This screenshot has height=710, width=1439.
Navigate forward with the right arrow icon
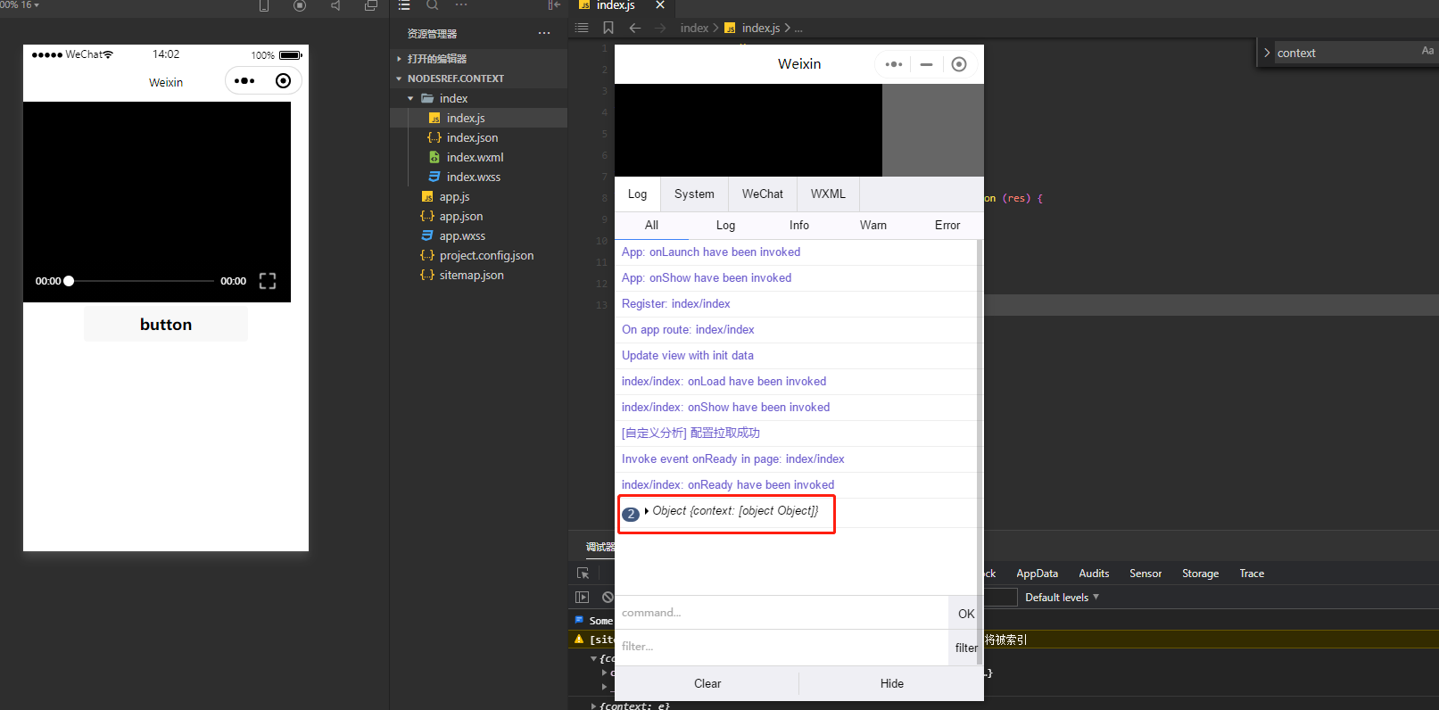pos(660,28)
